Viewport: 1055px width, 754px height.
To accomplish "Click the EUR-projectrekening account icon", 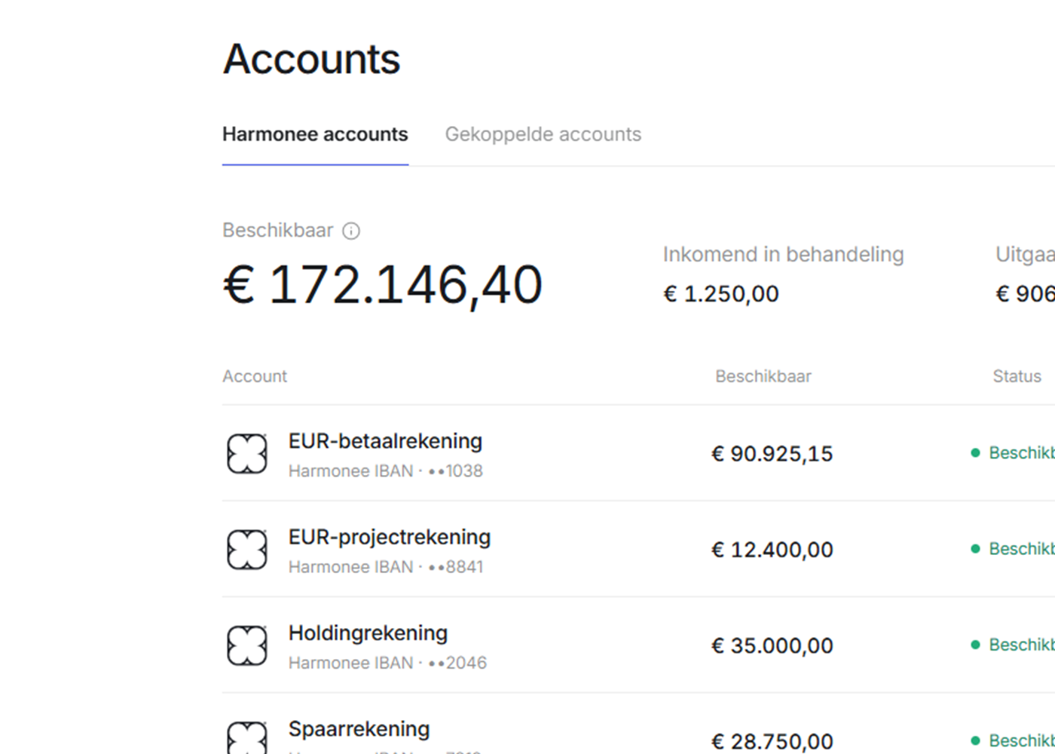I will point(247,550).
